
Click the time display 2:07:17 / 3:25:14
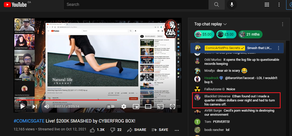(x=67, y=107)
